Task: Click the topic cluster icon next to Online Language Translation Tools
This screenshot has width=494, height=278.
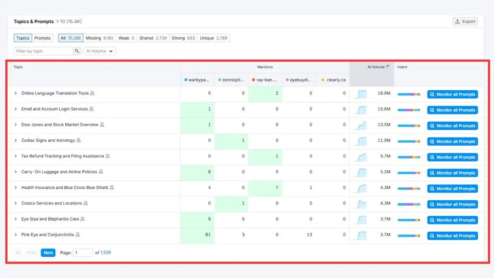Action: pyautogui.click(x=92, y=93)
